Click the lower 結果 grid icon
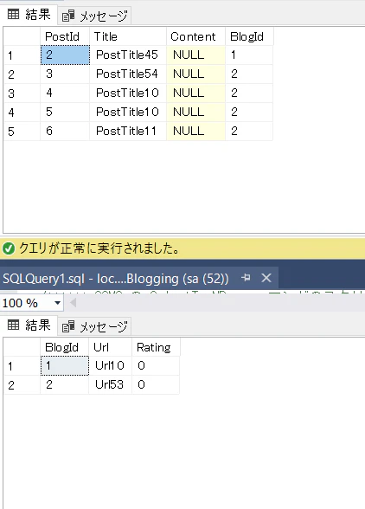Viewport: 365px width, 509px height. coord(13,325)
